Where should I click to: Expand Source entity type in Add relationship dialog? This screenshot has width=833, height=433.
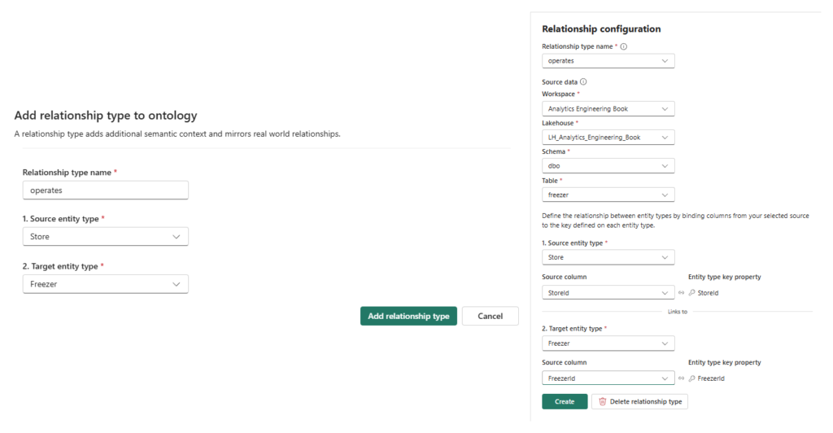[x=105, y=237]
